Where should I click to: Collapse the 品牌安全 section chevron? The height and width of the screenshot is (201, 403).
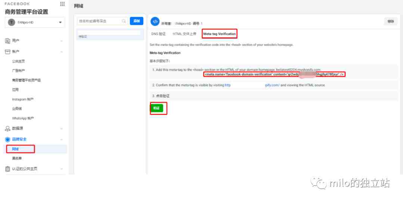point(62,139)
